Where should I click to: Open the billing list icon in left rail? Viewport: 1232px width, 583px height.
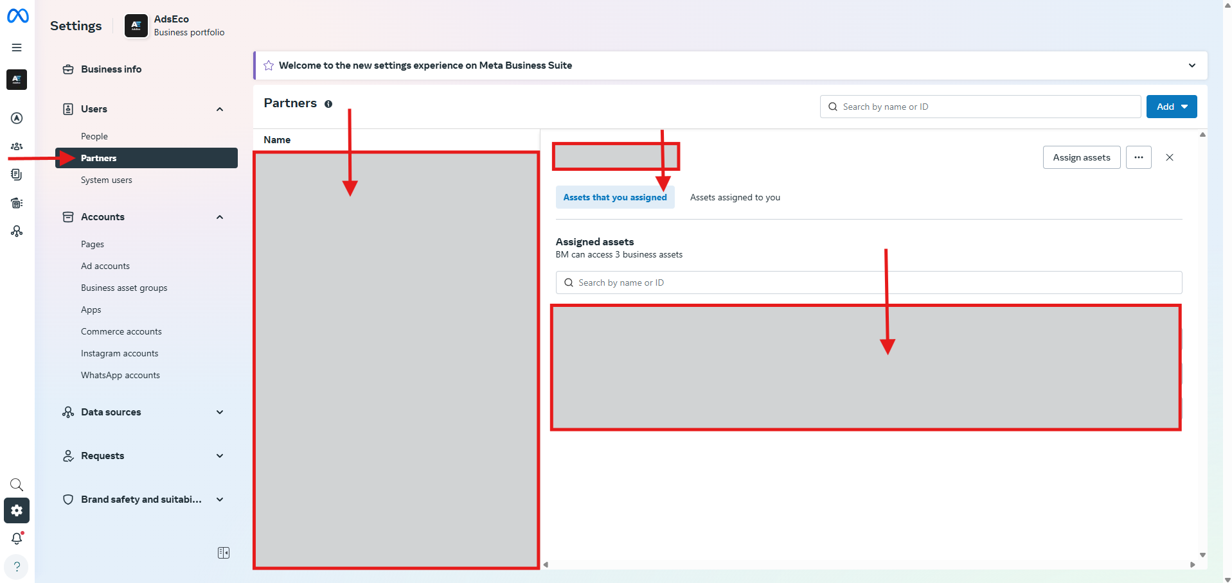pos(17,203)
